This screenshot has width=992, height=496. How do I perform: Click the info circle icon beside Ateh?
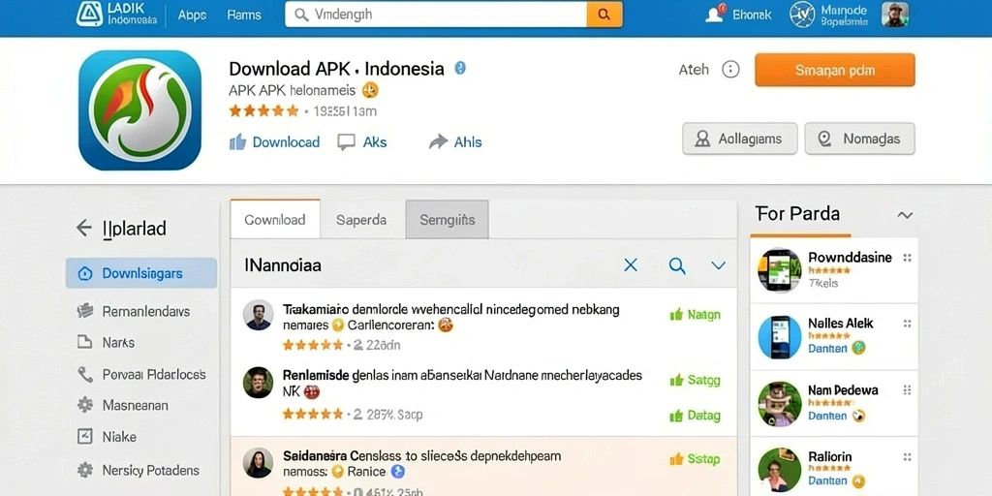coord(730,70)
